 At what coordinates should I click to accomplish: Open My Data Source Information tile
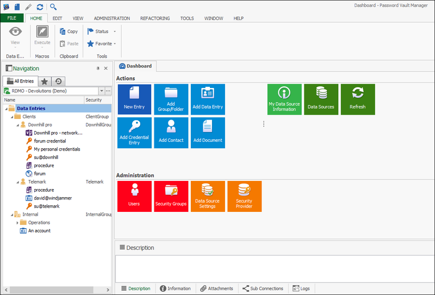[x=284, y=99]
